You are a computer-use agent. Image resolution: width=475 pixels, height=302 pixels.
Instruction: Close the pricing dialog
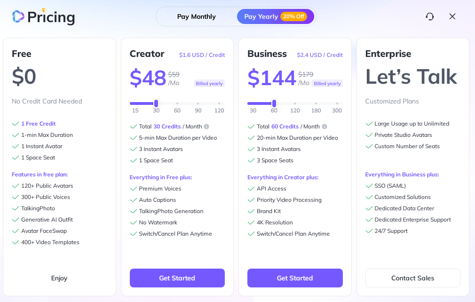pos(452,16)
